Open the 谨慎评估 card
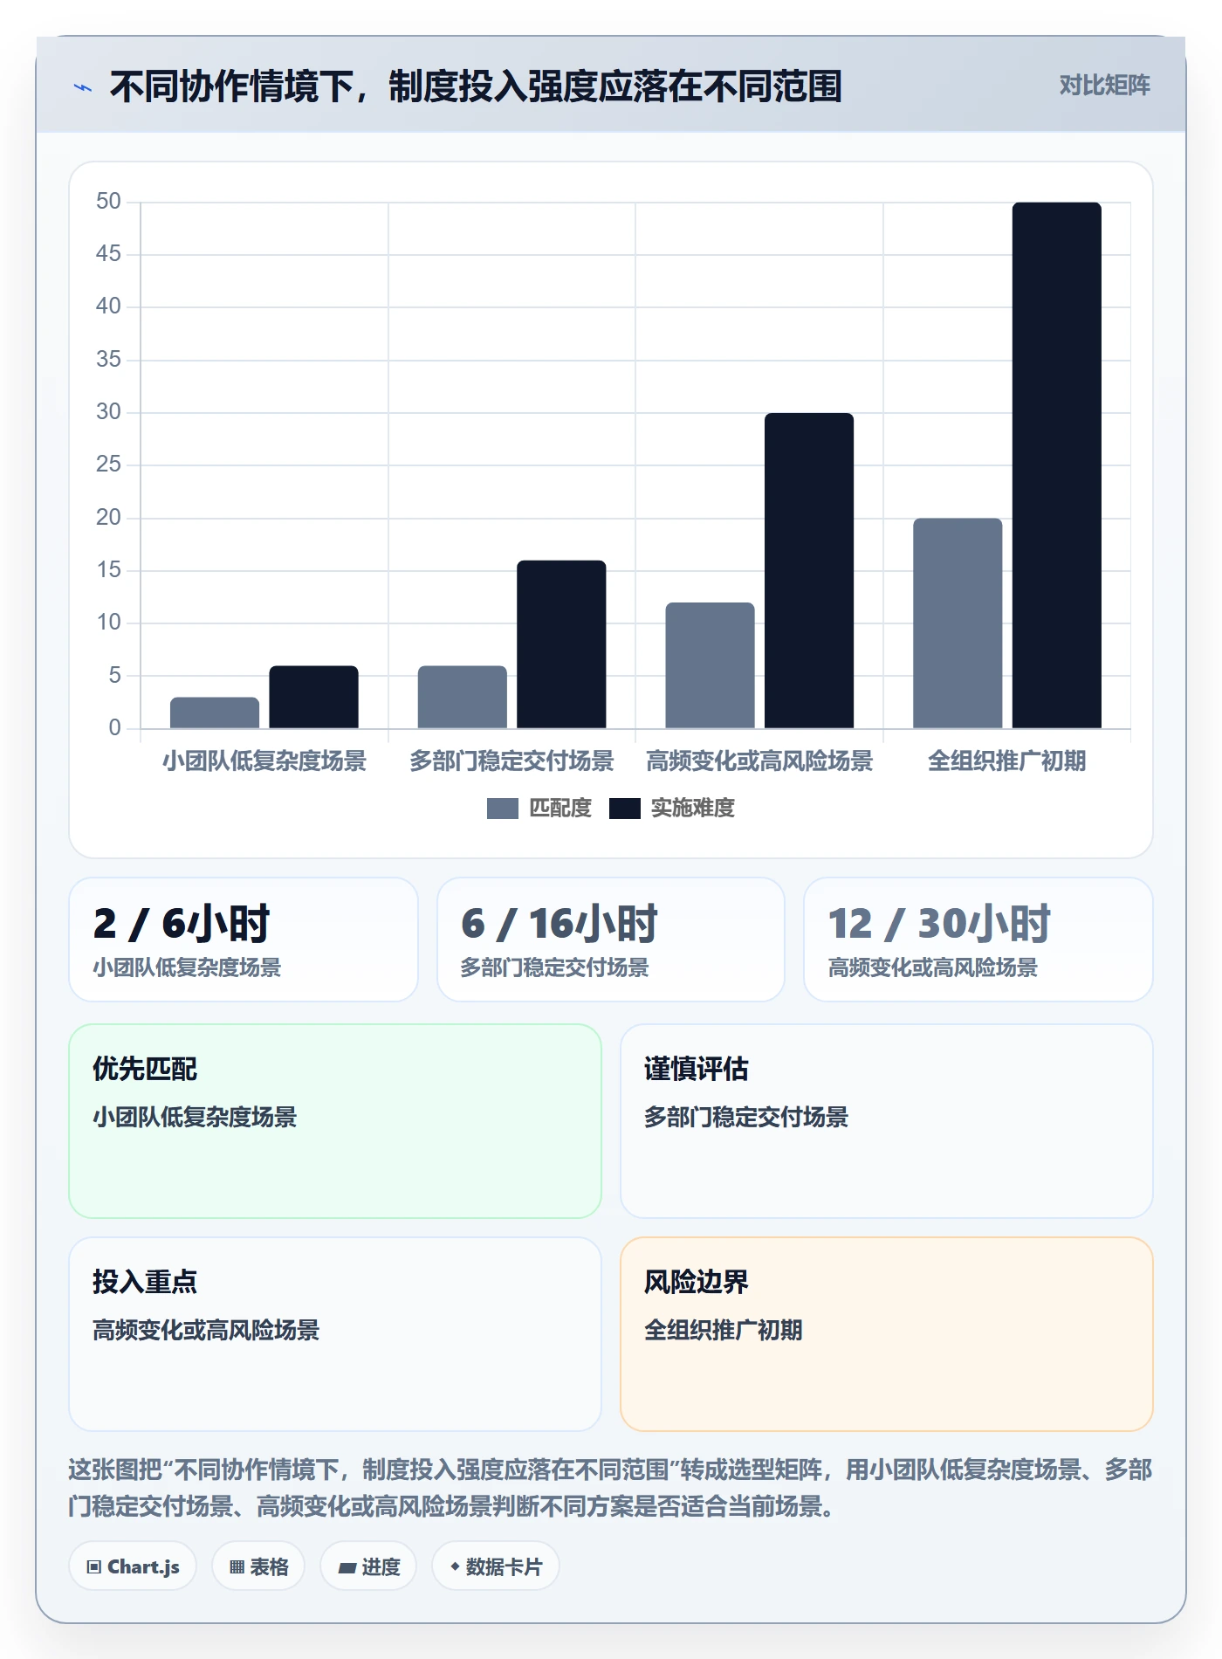Viewport: 1222px width, 1659px height. [x=887, y=1121]
